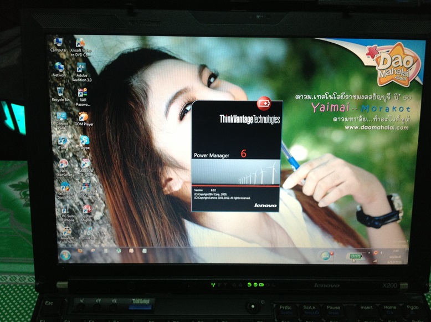Viewport: 431px width, 322px height.
Task: Open the taskbar clock and date
Action: click(395, 256)
